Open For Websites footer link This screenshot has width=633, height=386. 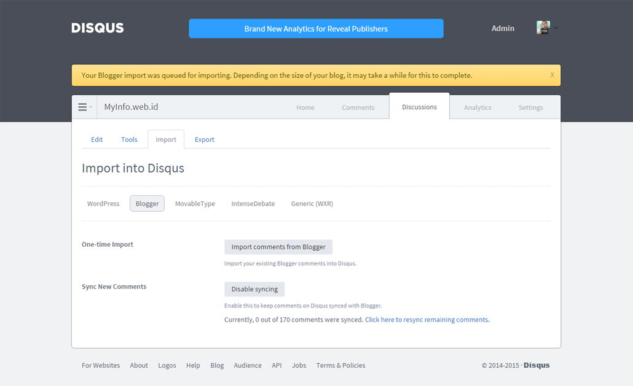coord(101,366)
